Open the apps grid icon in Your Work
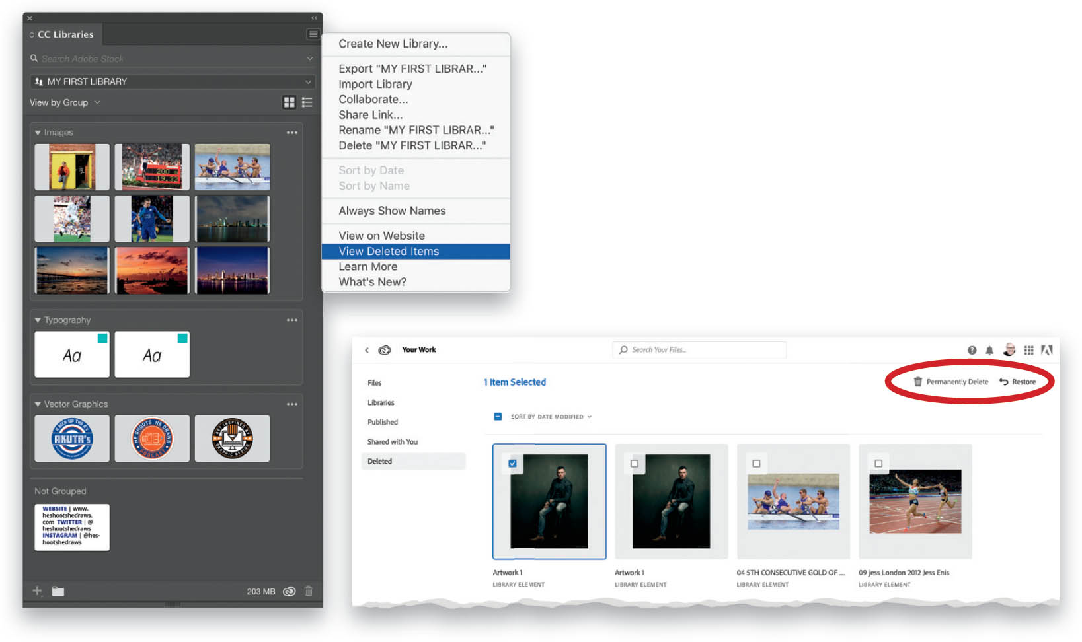1082x642 pixels. click(1028, 350)
